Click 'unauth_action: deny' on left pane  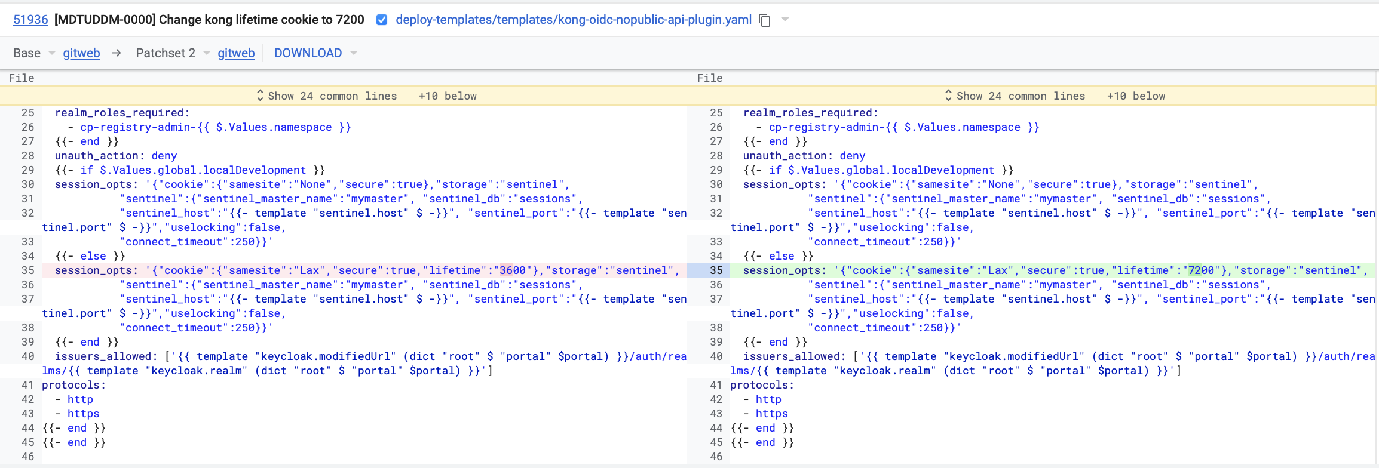[x=116, y=156]
